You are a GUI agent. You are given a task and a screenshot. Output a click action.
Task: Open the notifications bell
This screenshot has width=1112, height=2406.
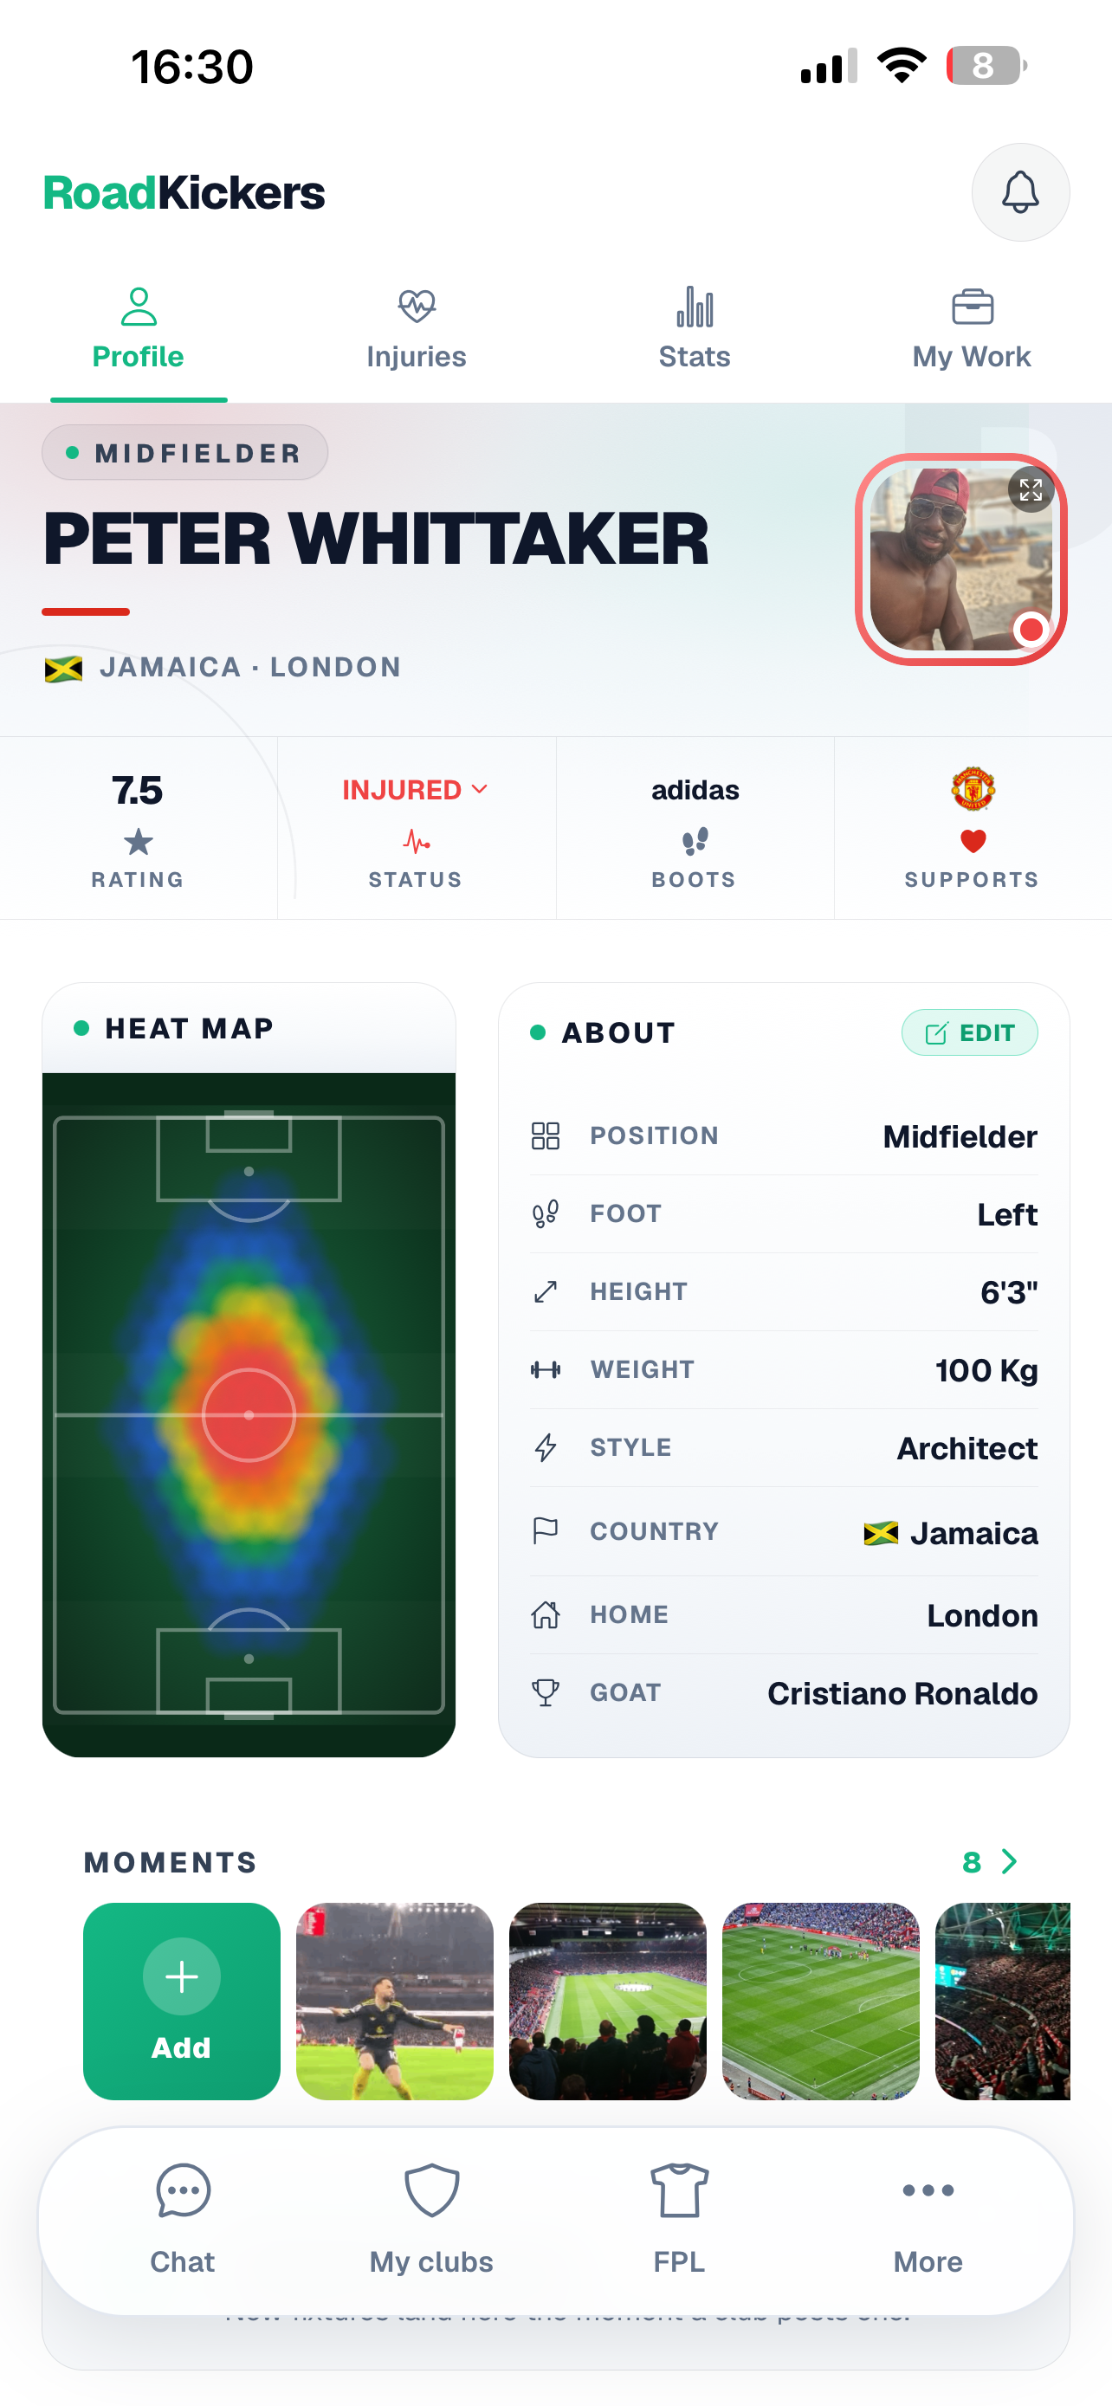1019,192
